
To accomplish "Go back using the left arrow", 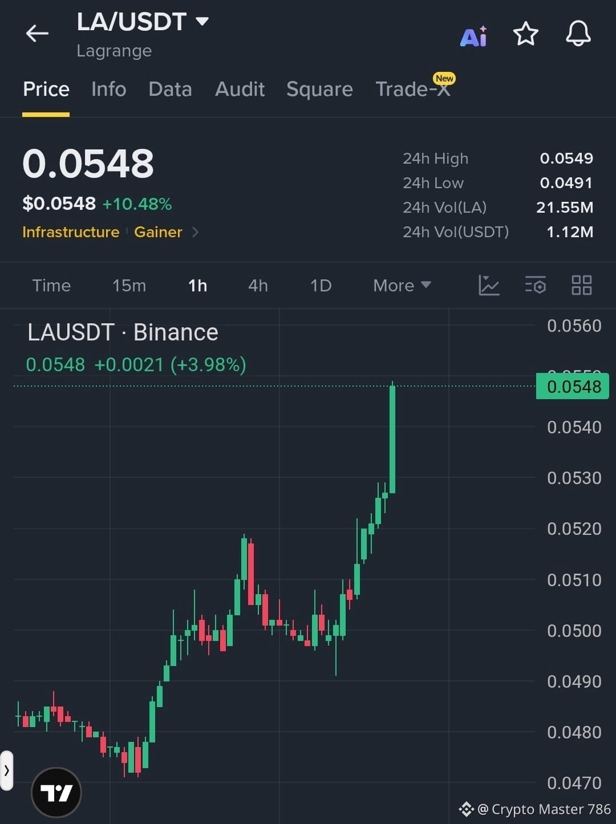I will point(37,34).
